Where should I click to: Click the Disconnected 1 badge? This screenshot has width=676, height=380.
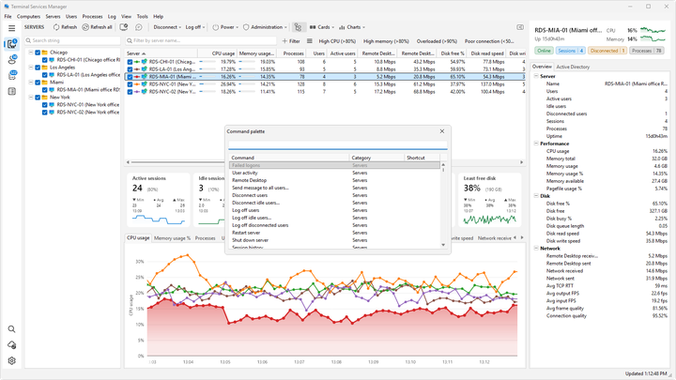coord(607,51)
